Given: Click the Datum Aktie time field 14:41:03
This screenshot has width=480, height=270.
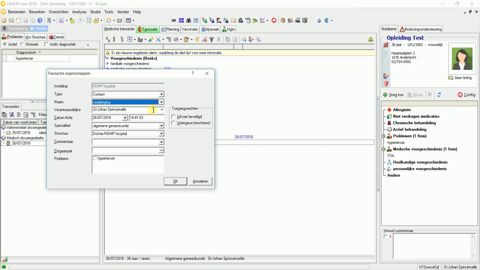Looking at the screenshot, I should point(147,118).
